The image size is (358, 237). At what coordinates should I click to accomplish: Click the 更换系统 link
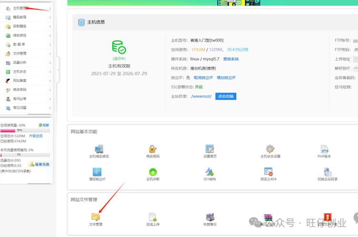(231, 59)
